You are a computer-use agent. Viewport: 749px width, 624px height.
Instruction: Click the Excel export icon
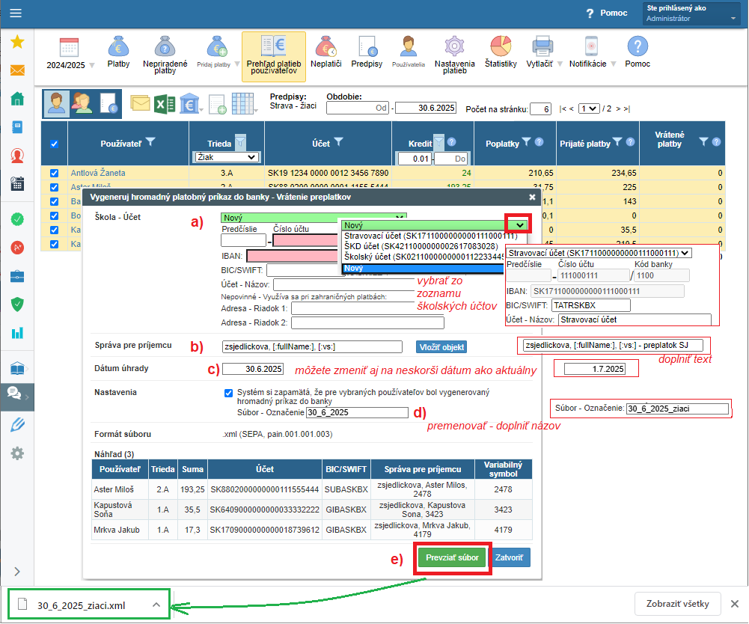click(x=165, y=103)
